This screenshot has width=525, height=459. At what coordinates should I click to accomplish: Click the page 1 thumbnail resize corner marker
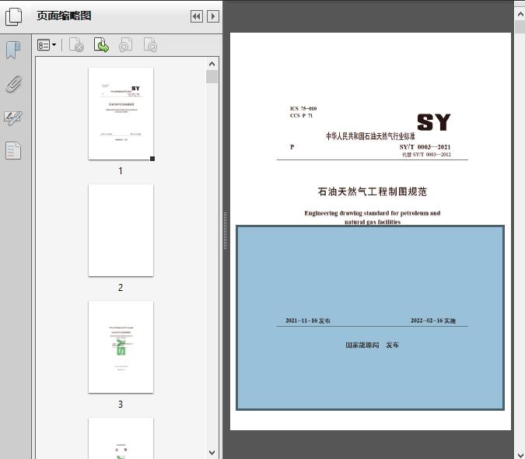pyautogui.click(x=152, y=159)
